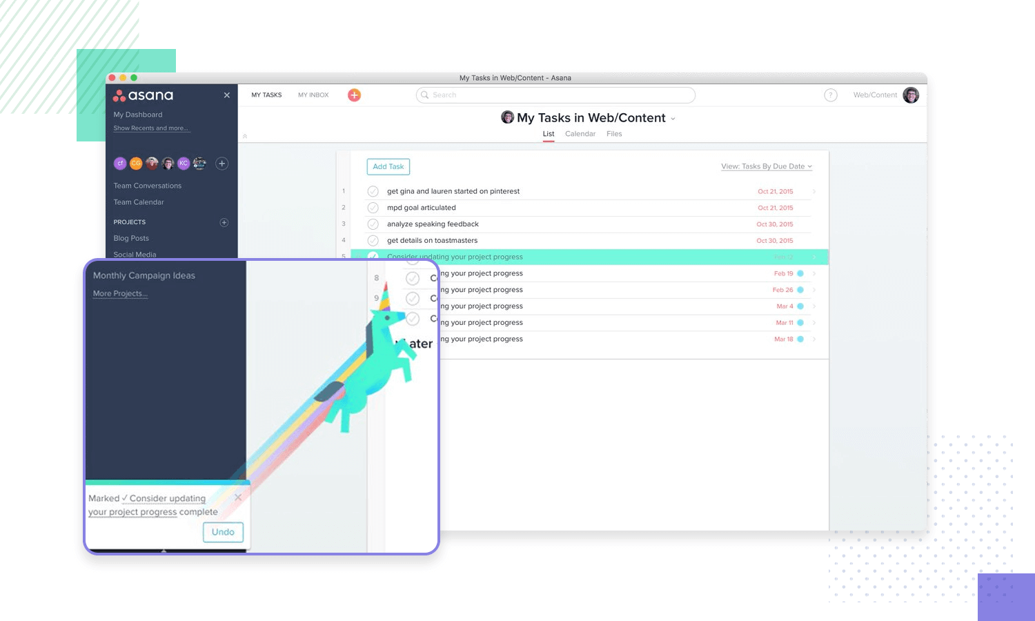Click the 'More Projects...' link

click(121, 293)
